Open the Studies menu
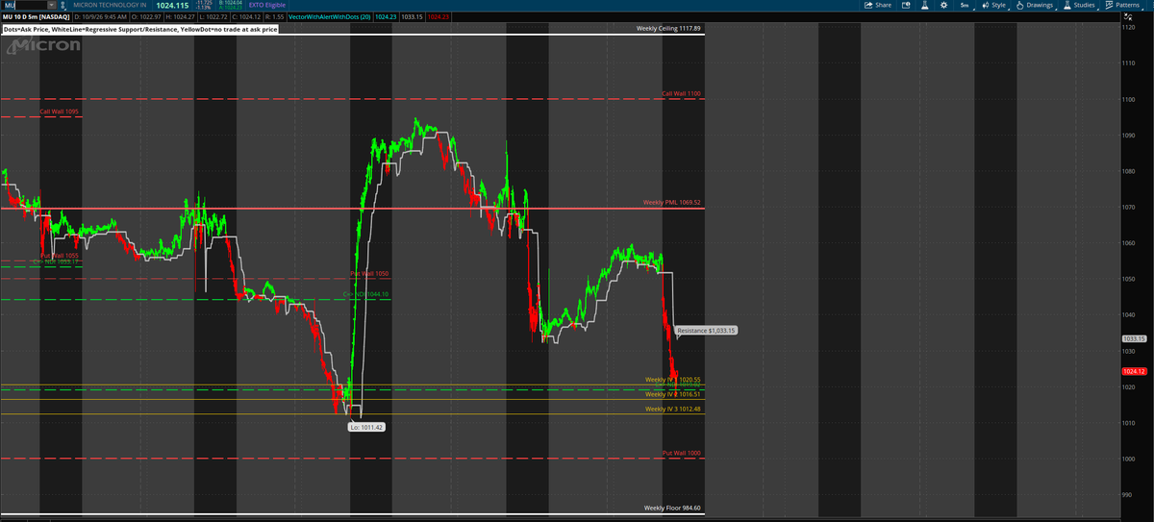 tap(1080, 5)
